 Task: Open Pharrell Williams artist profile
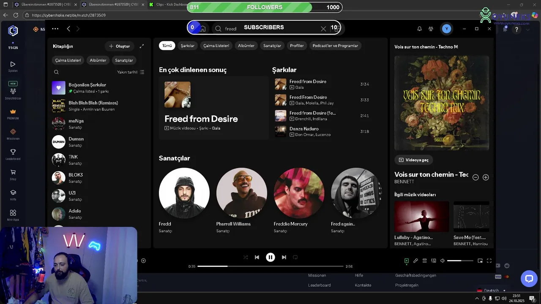[241, 193]
